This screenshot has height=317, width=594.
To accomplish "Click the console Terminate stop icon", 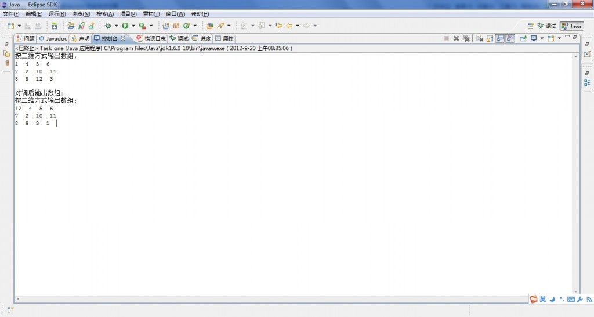I will coord(446,38).
